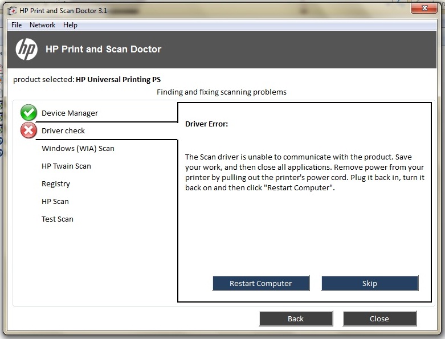The height and width of the screenshot is (339, 445).
Task: Click the title bar app icon
Action: click(x=12, y=11)
